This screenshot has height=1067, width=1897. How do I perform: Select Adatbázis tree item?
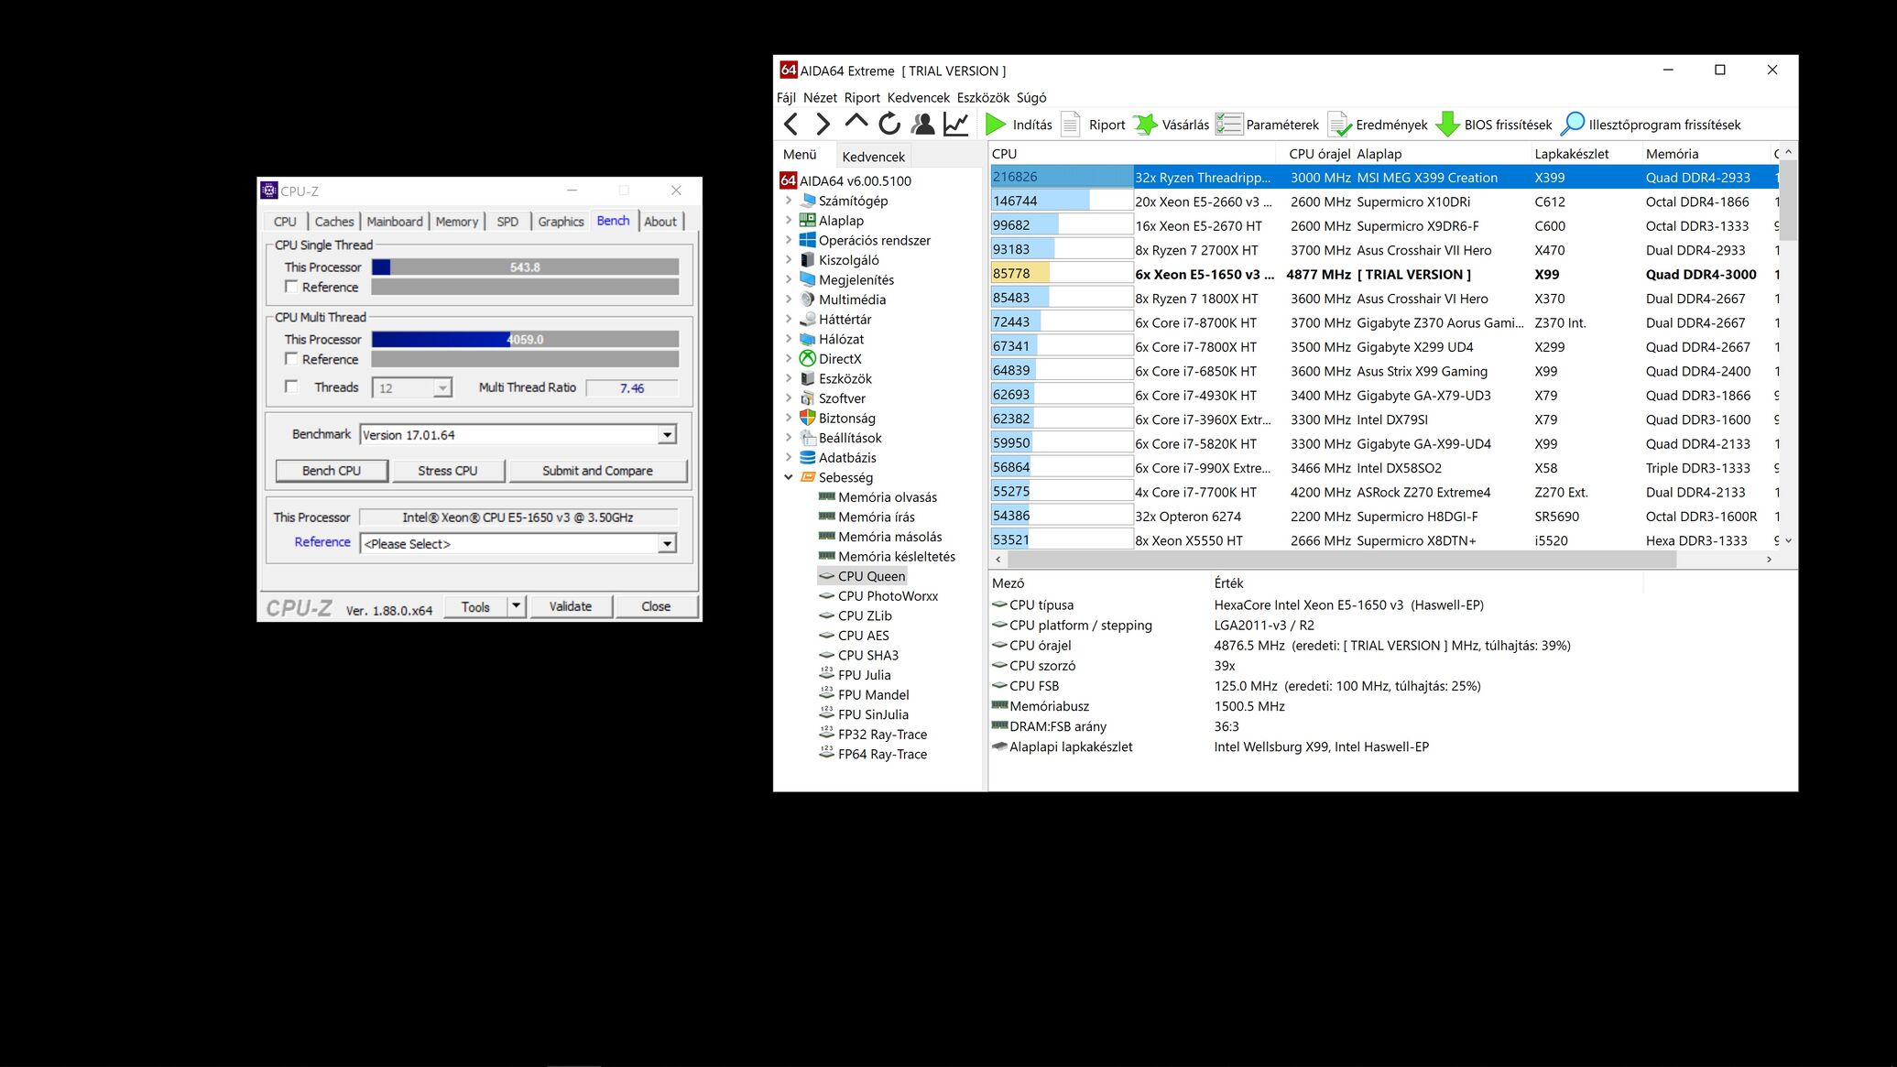pos(847,458)
